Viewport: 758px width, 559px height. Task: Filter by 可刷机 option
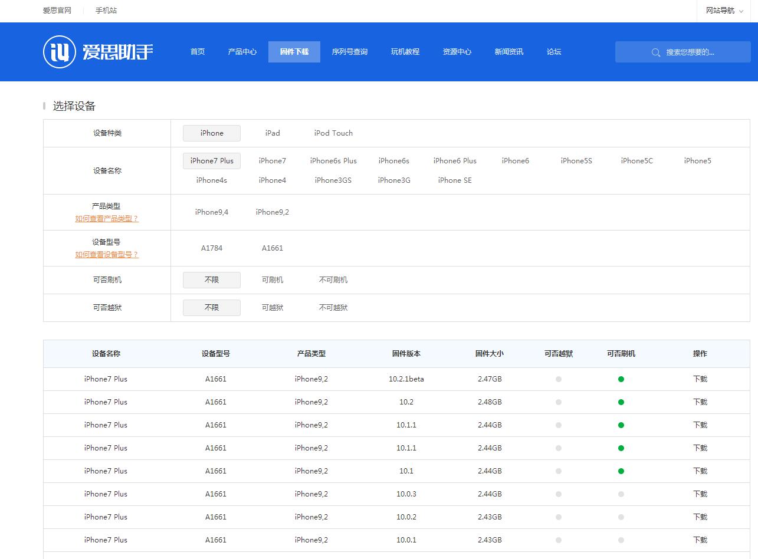pyautogui.click(x=272, y=280)
